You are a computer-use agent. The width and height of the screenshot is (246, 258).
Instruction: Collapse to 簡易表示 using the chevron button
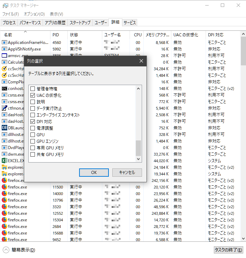[6, 250]
